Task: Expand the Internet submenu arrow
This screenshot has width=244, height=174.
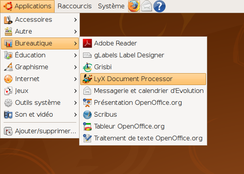Action: point(75,79)
